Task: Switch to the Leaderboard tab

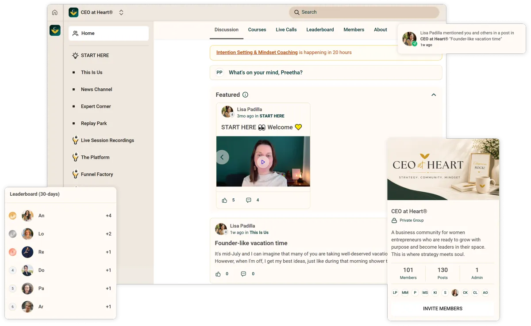Action: 320,30
